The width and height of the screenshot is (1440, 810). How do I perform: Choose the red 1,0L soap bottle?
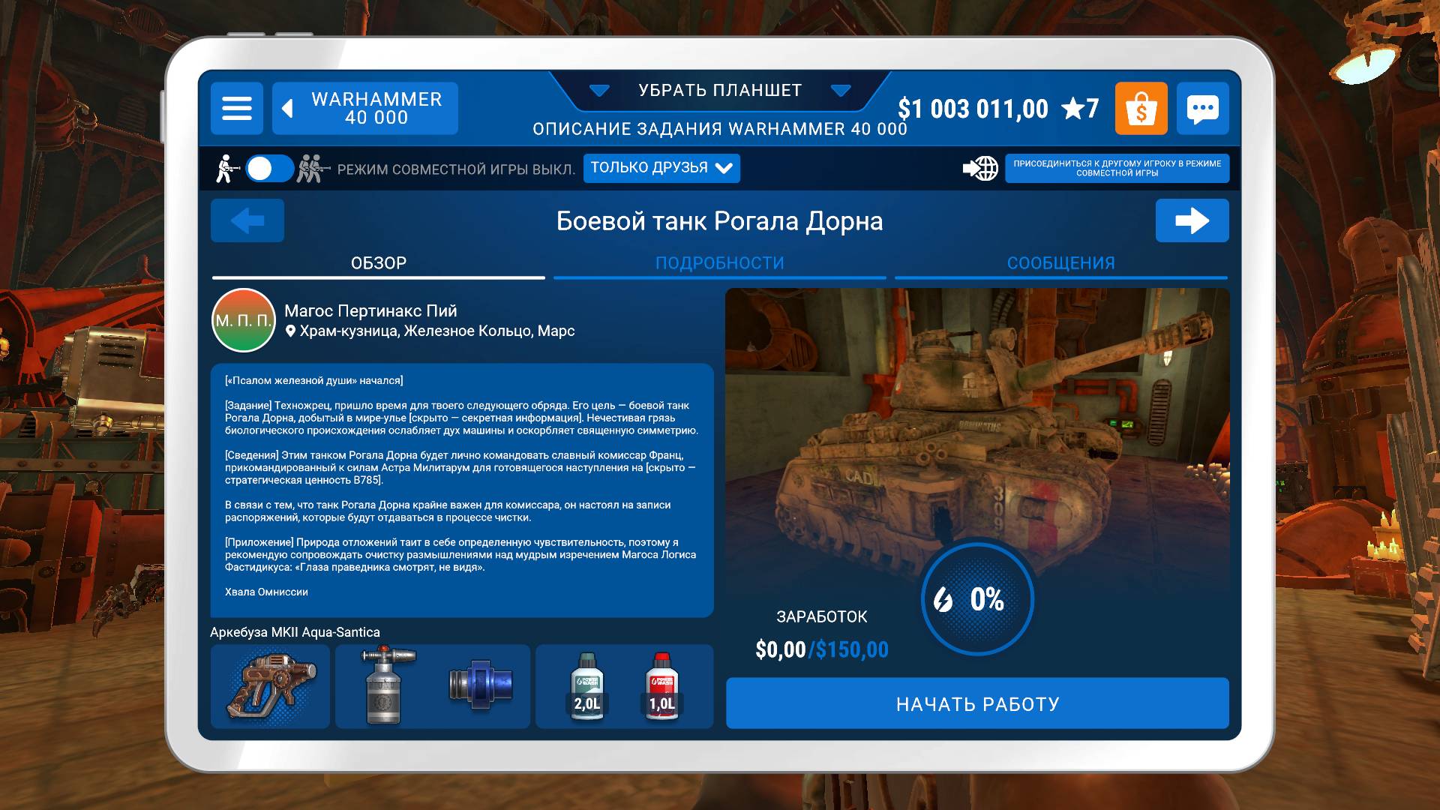tap(661, 686)
